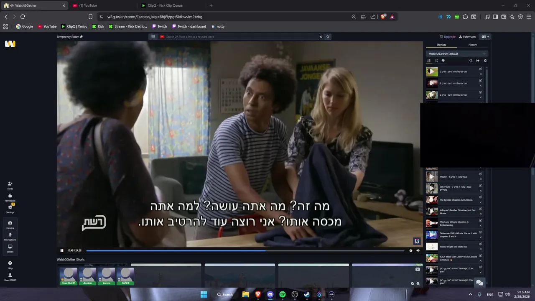Remove 'JUICY Steak with CRISPY Fries' entry
The image size is (535, 301).
[480, 261]
